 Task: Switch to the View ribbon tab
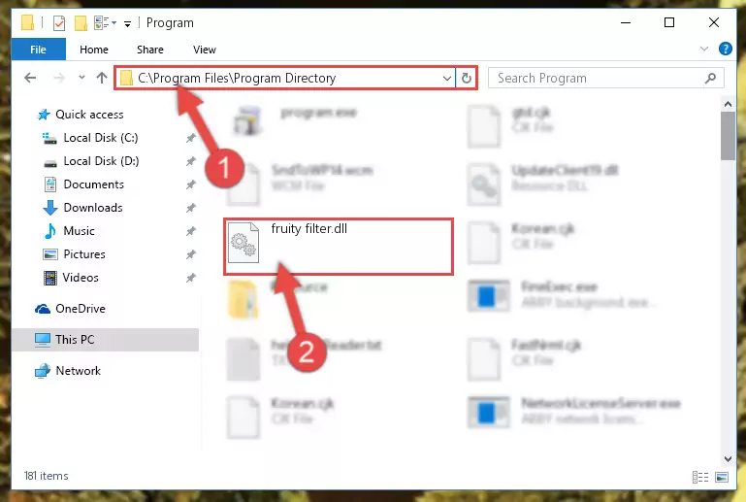coord(205,50)
